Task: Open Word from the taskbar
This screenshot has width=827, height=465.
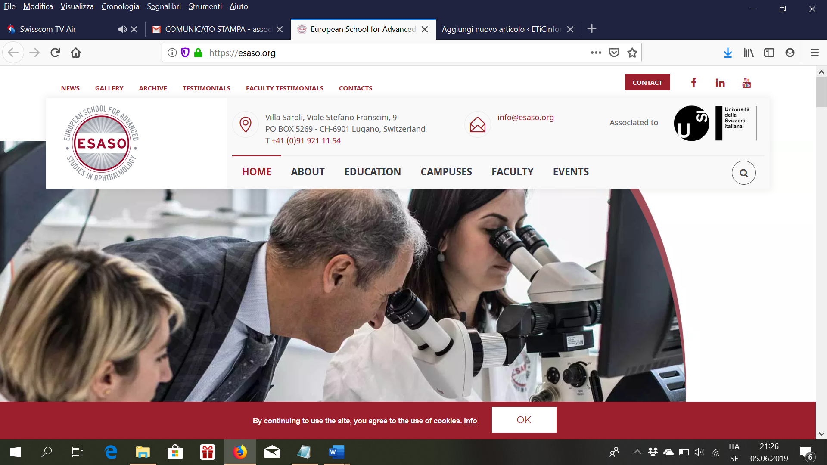Action: (336, 452)
